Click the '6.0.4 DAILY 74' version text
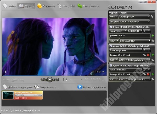The height and width of the screenshot is (114, 157). 120,7
